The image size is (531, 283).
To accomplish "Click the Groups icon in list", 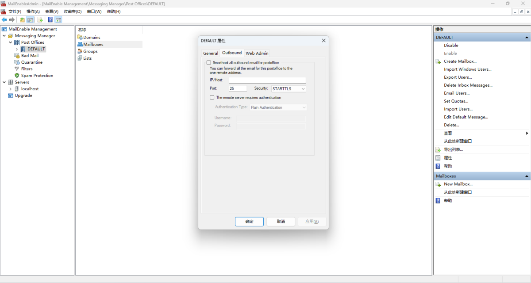I will point(80,51).
